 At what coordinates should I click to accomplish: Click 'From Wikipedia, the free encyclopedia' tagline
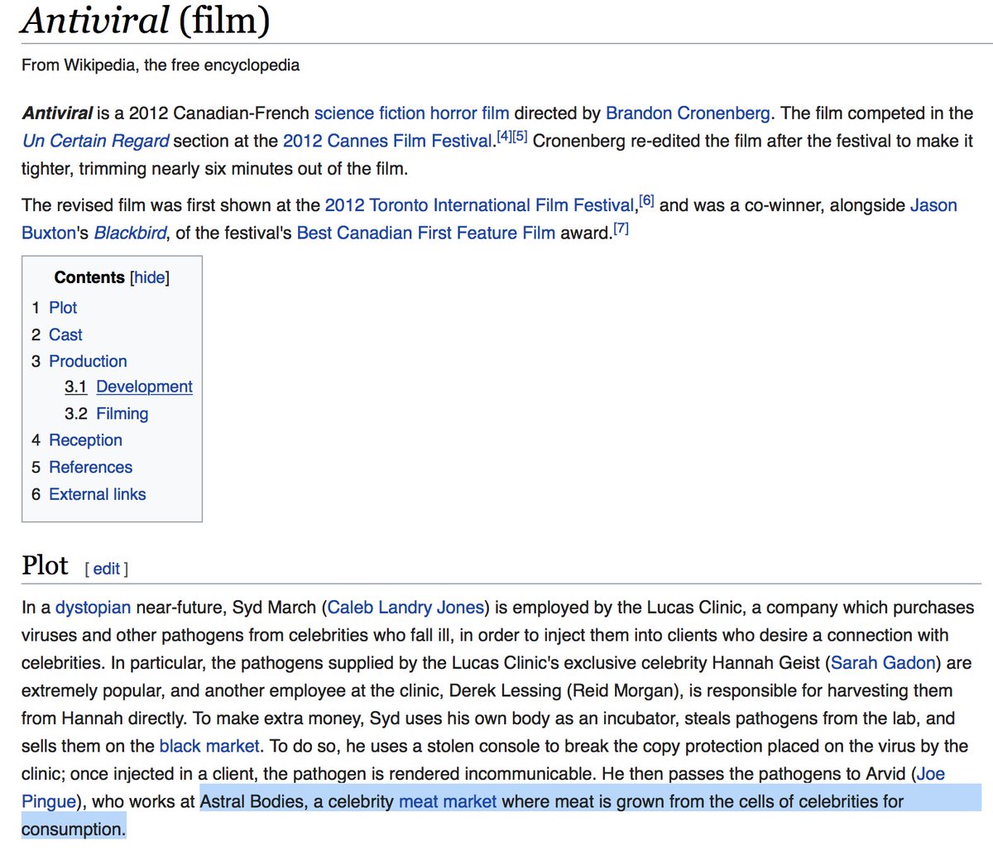tap(161, 65)
